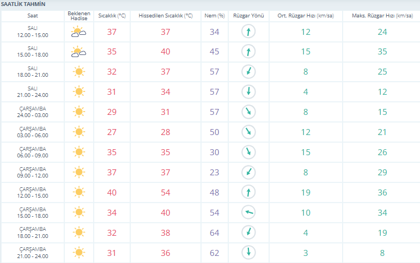This screenshot has width=420, height=263.
Task: Click the SAATLİK TAHMİN section title
Action: (x=23, y=4)
